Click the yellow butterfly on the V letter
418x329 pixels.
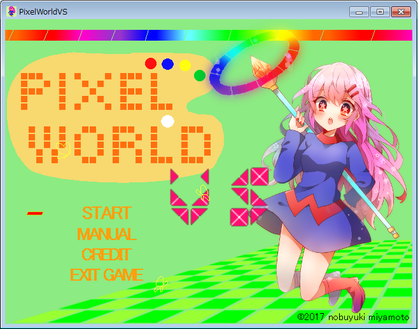click(x=203, y=192)
